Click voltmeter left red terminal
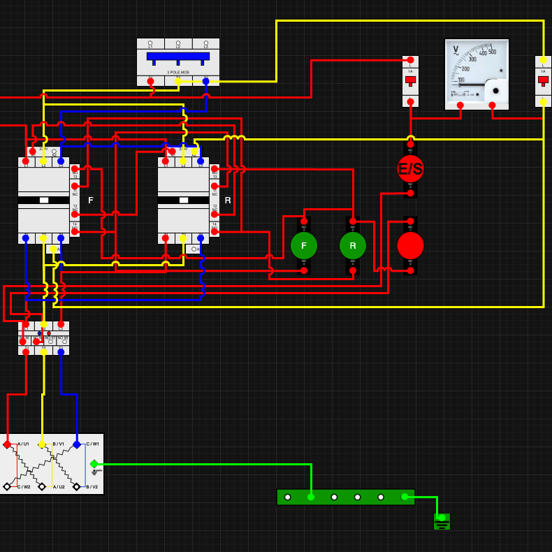Screen dimensions: 552x552 click(x=460, y=106)
